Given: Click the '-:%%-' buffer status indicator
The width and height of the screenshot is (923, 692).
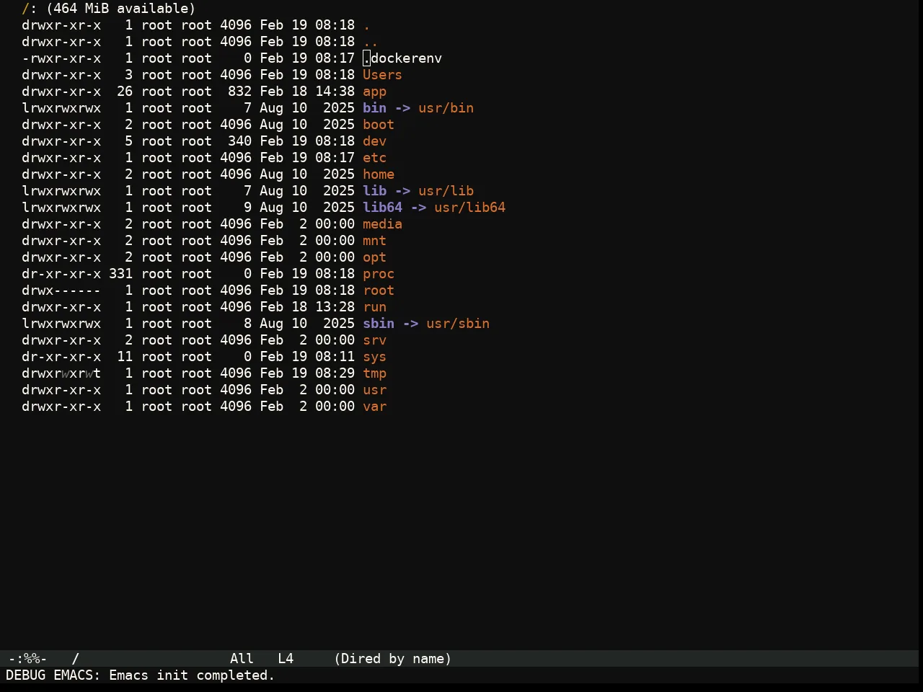Looking at the screenshot, I should (x=27, y=659).
